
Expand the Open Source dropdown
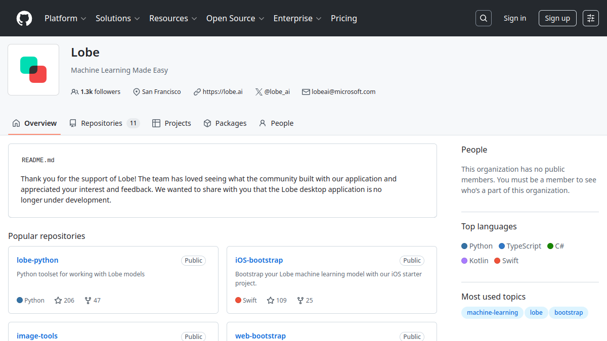click(x=235, y=18)
